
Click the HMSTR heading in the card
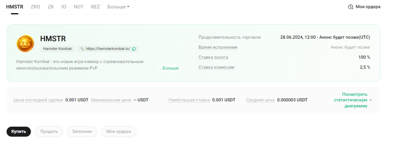pyautogui.click(x=53, y=39)
